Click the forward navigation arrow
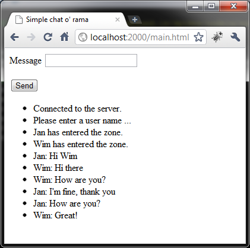Screen dimensions: 250x248 [31, 37]
